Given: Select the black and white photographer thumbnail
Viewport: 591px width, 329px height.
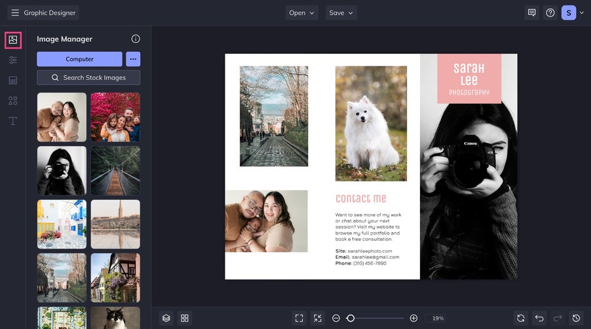Looking at the screenshot, I should (x=62, y=171).
